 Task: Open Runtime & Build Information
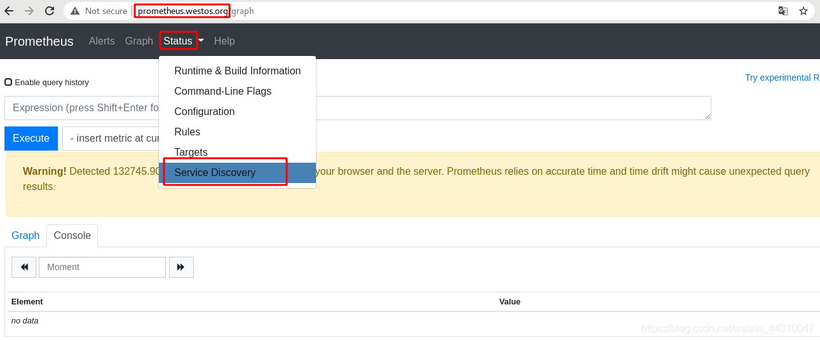click(x=237, y=71)
